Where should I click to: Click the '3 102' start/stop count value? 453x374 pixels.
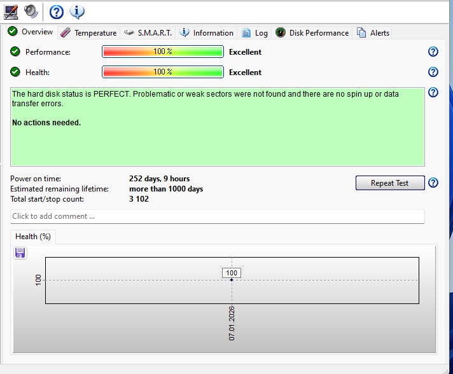tap(139, 199)
